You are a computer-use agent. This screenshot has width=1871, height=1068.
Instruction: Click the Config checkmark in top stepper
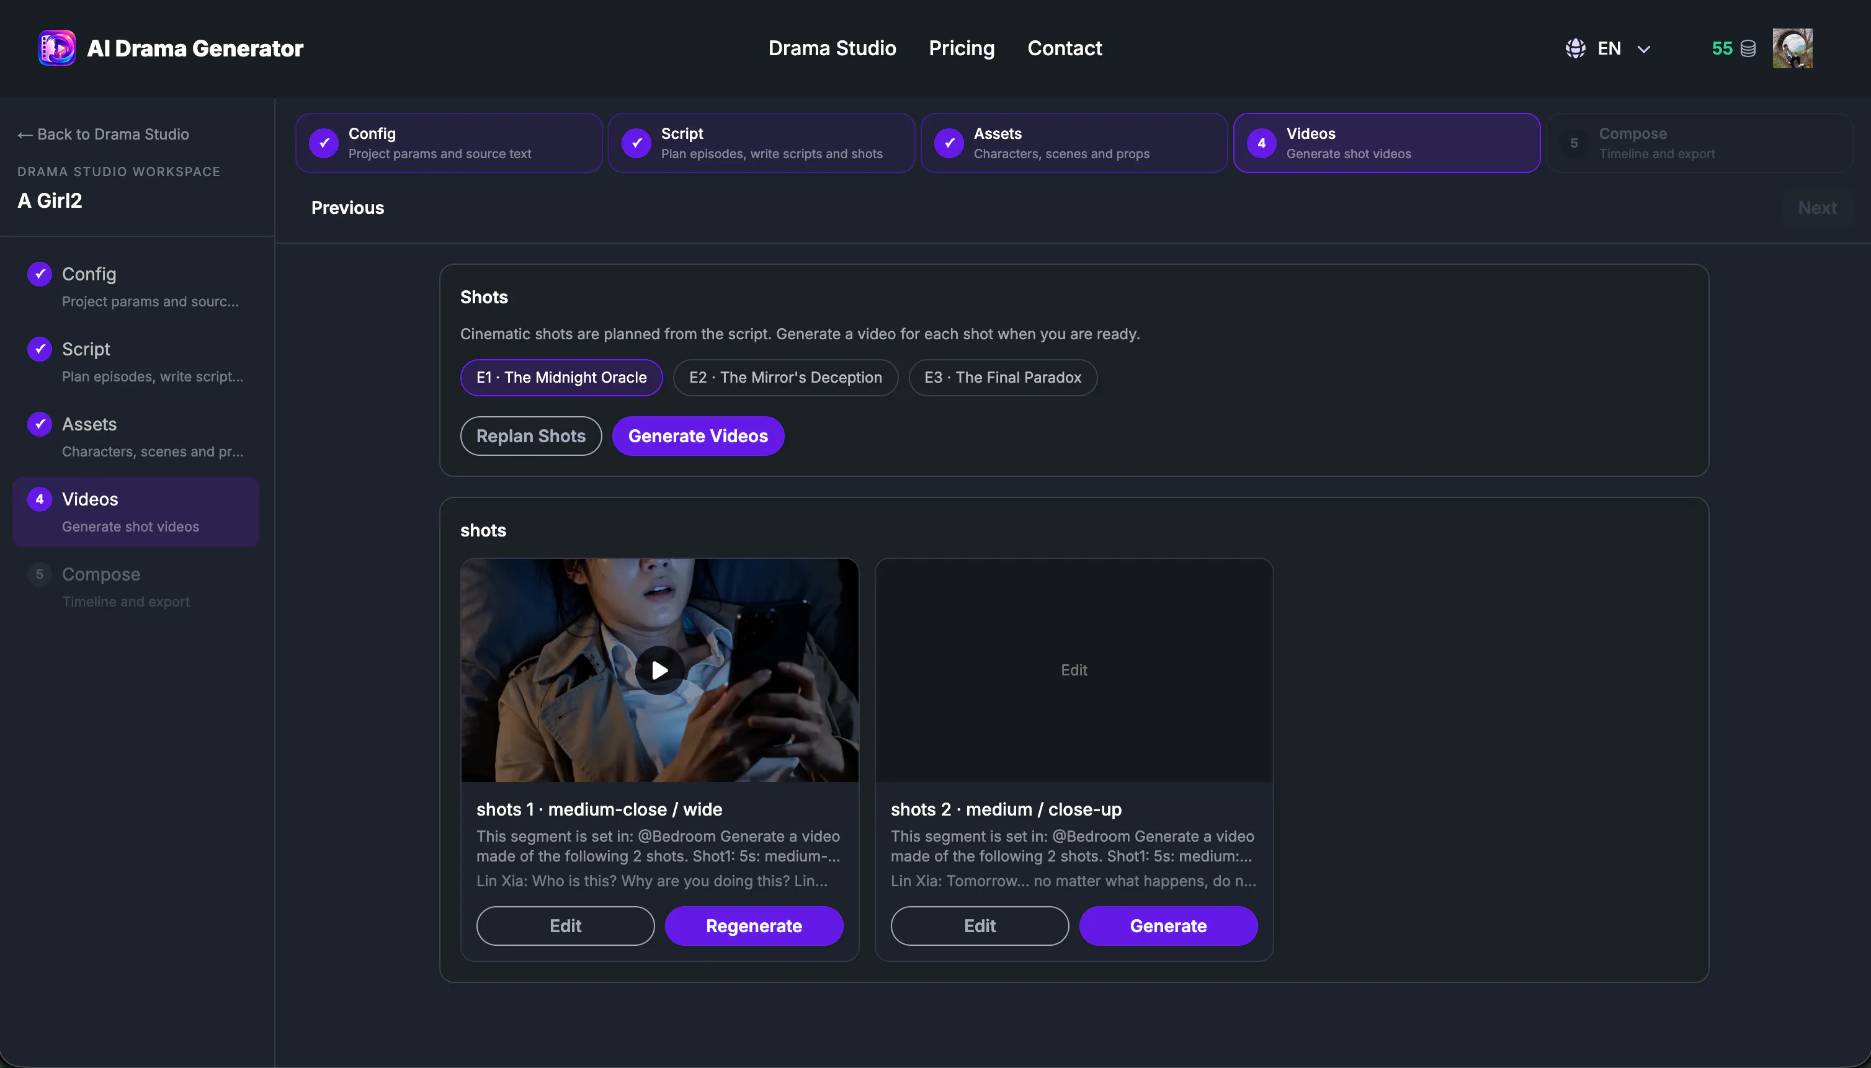point(324,143)
